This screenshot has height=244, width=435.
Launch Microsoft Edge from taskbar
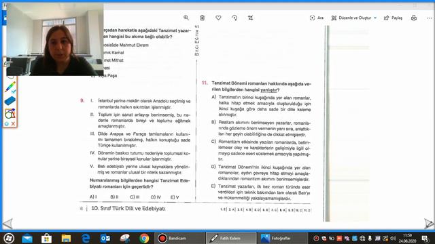86,238
